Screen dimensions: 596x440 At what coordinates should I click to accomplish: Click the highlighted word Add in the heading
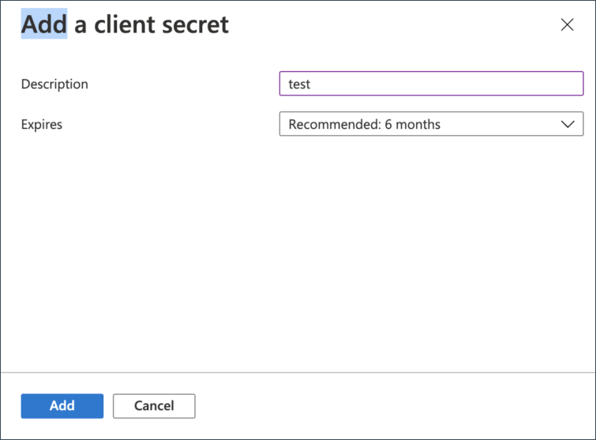44,24
